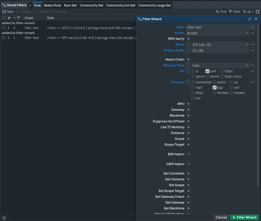Add the Set Distance field

coord(188,179)
